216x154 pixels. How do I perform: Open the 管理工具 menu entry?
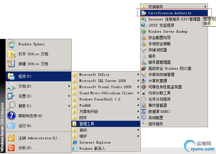[x=106, y=124]
